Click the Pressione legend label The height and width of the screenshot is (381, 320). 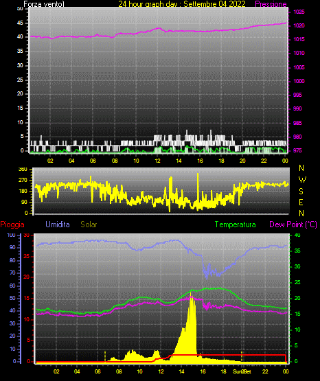click(271, 4)
